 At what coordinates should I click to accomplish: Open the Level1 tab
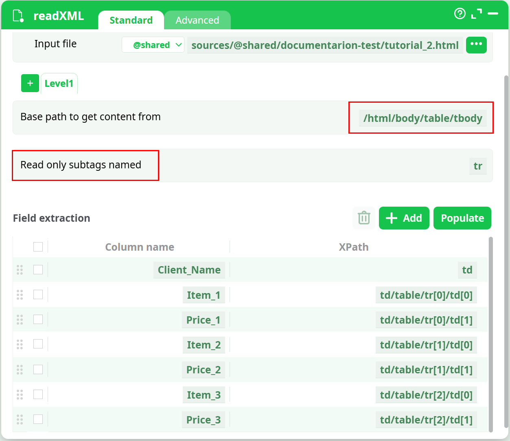(59, 84)
